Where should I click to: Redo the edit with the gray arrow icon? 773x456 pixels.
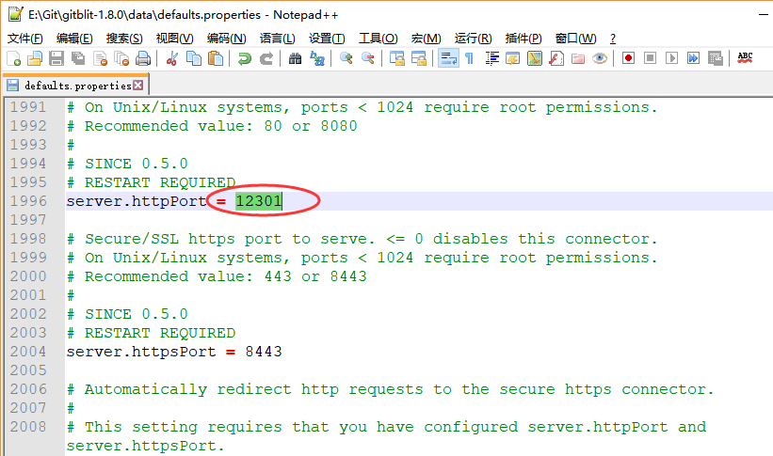click(266, 58)
